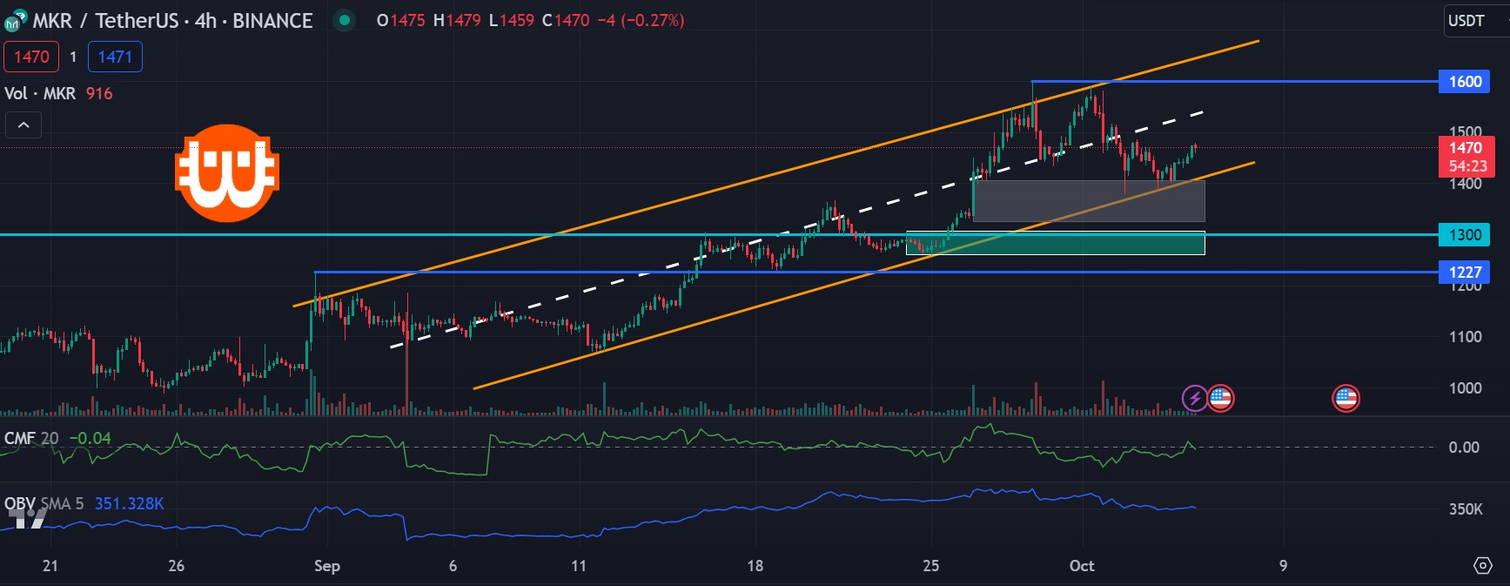Click the spread value 1 between prices
The image size is (1510, 586).
pos(73,57)
